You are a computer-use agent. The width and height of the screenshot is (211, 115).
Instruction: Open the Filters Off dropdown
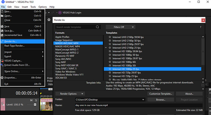121,27
